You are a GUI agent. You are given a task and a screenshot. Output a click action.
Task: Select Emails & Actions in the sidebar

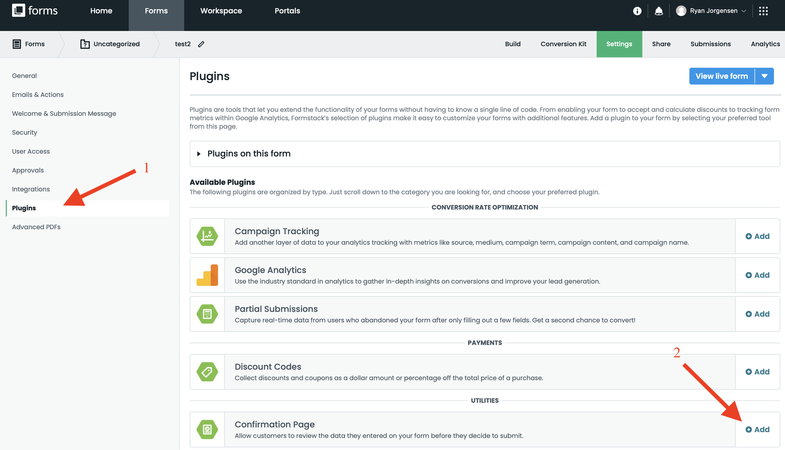[38, 95]
